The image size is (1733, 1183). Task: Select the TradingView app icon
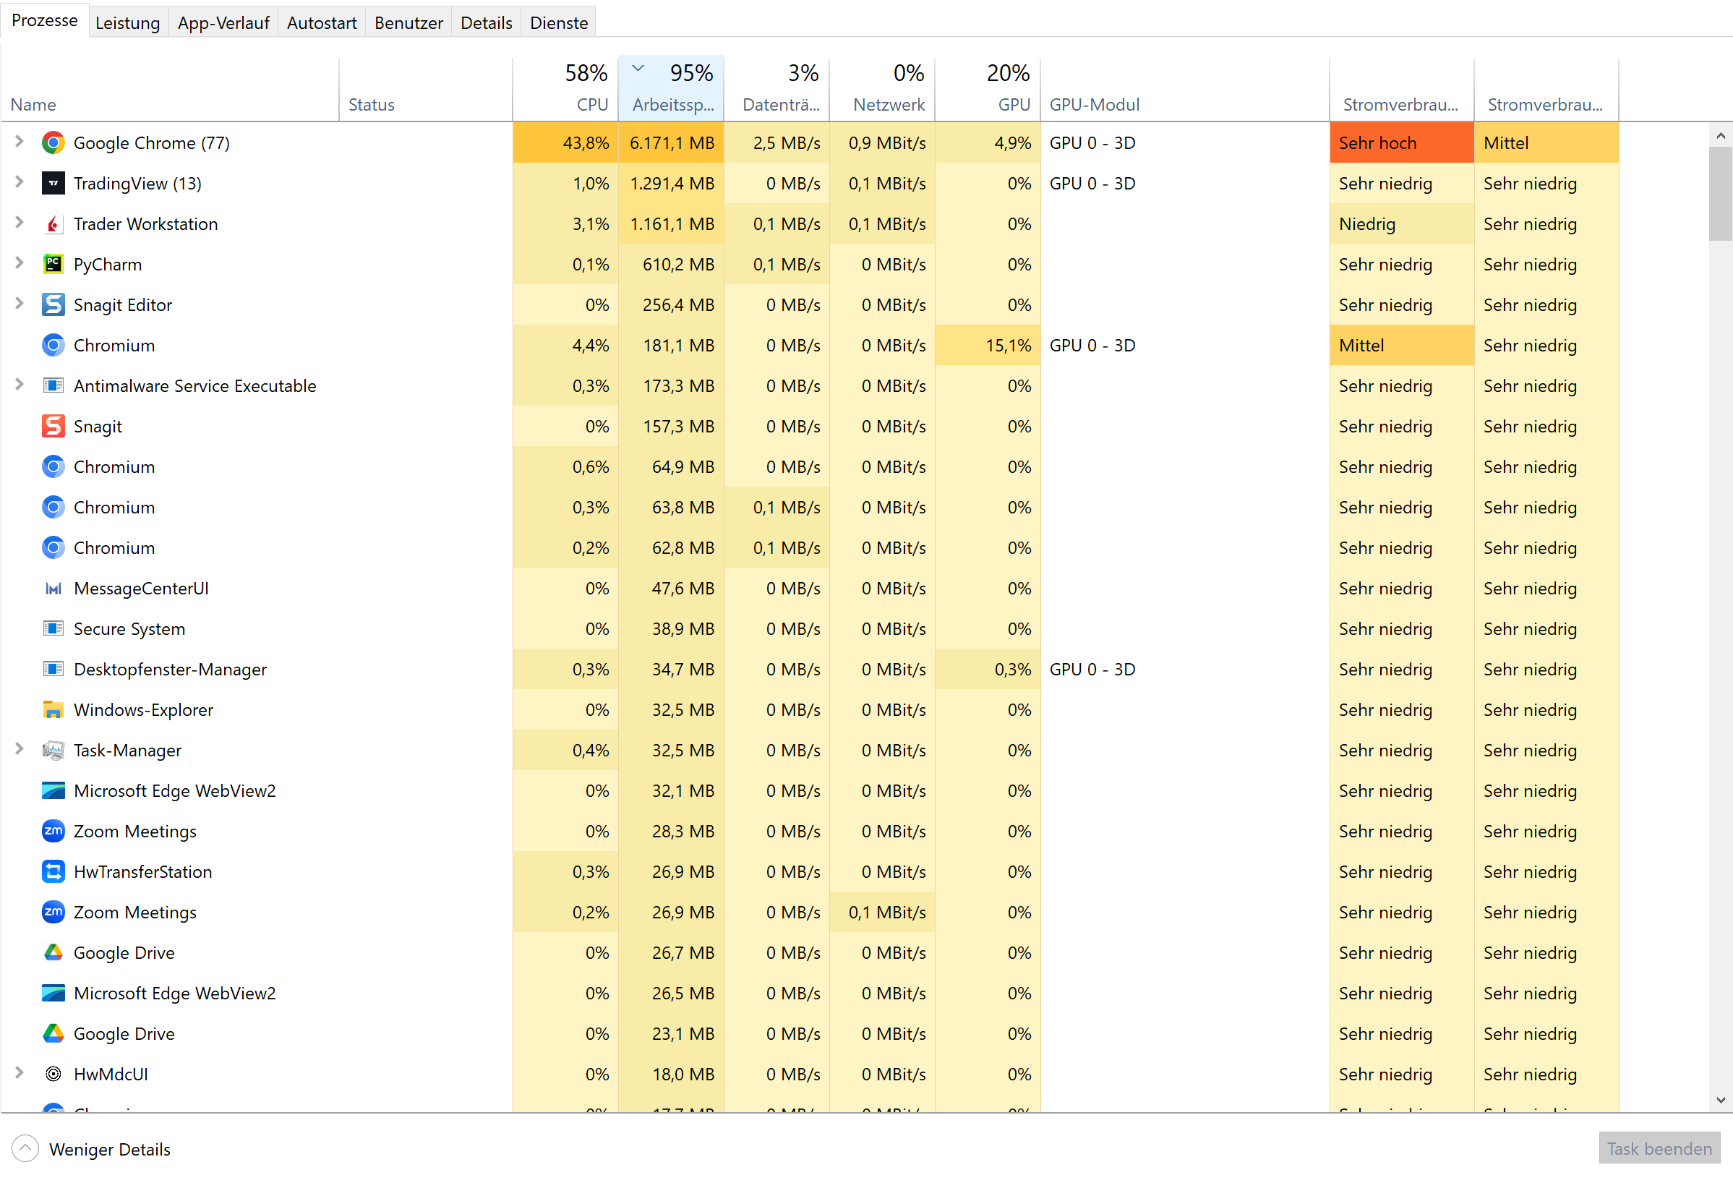click(53, 184)
